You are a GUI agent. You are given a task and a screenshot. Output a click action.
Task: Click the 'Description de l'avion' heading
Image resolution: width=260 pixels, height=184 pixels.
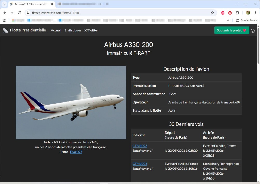coord(186,69)
